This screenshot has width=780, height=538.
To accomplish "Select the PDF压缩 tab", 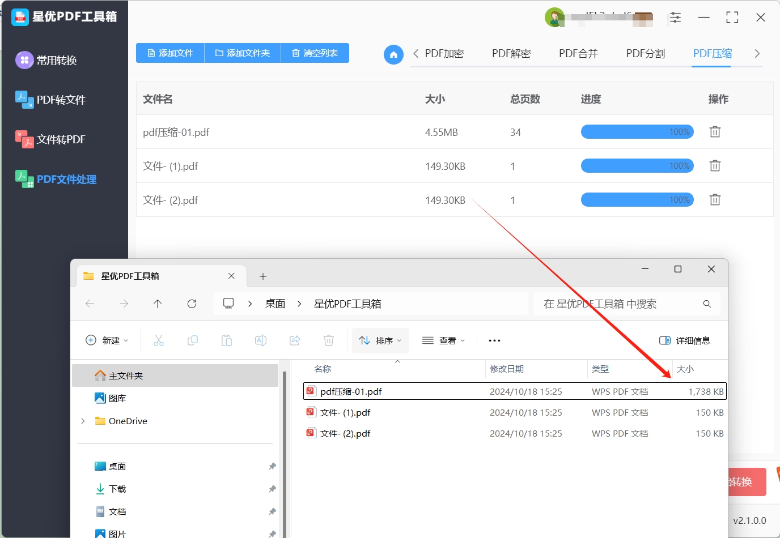I will point(713,54).
